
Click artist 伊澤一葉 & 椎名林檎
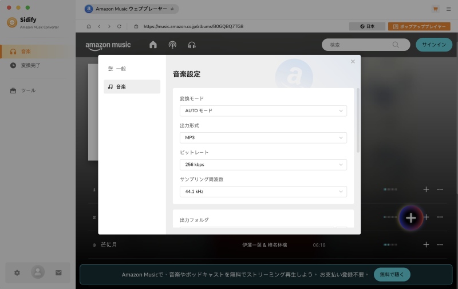point(264,245)
